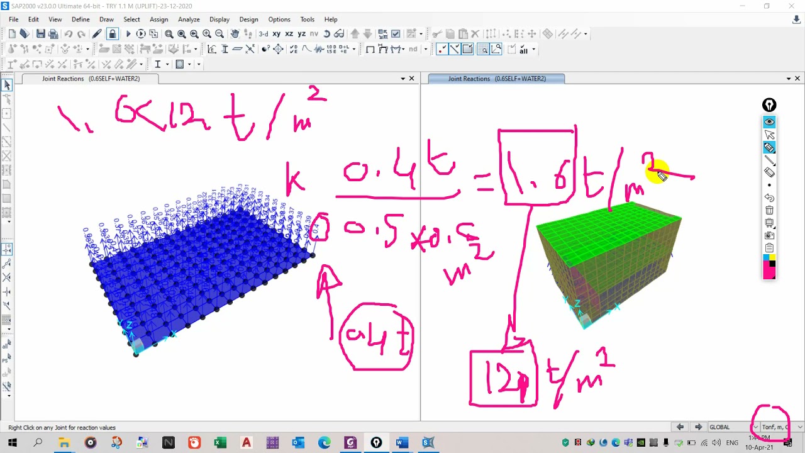
Task: Click the trash can in annotation toolbar
Action: pos(769,210)
